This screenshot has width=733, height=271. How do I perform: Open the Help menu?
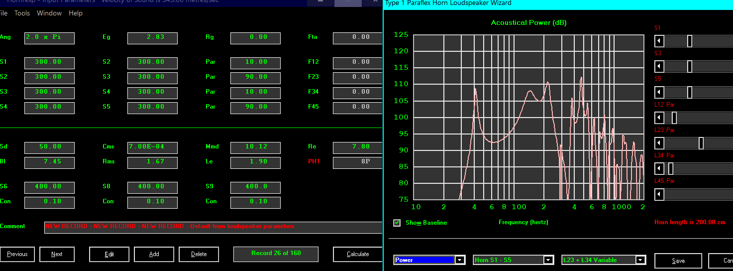point(76,13)
